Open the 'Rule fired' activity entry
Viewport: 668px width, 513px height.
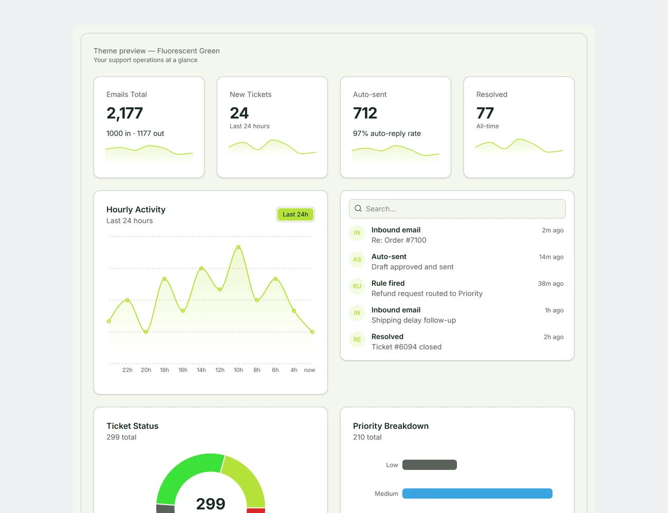[388, 283]
